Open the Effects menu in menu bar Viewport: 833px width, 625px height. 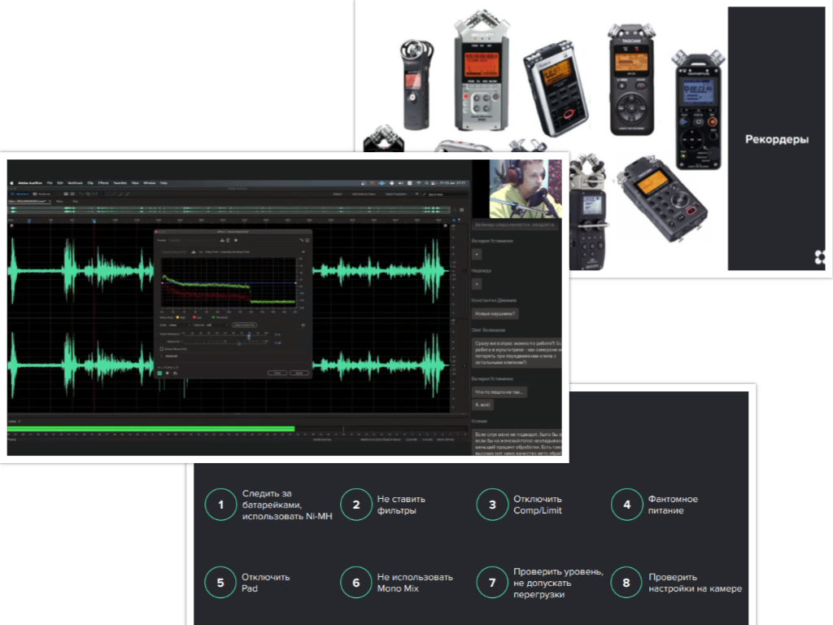[x=102, y=183]
